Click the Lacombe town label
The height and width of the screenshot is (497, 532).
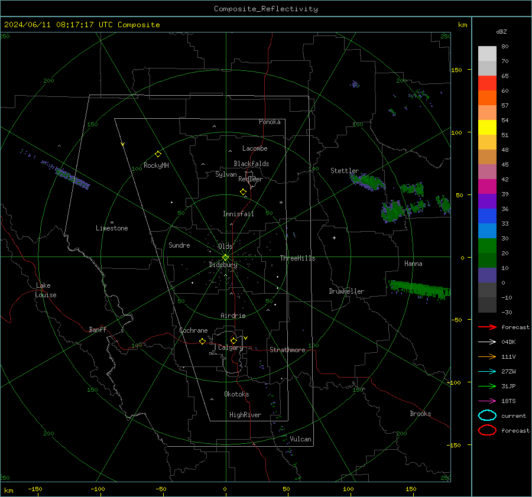[x=255, y=148]
